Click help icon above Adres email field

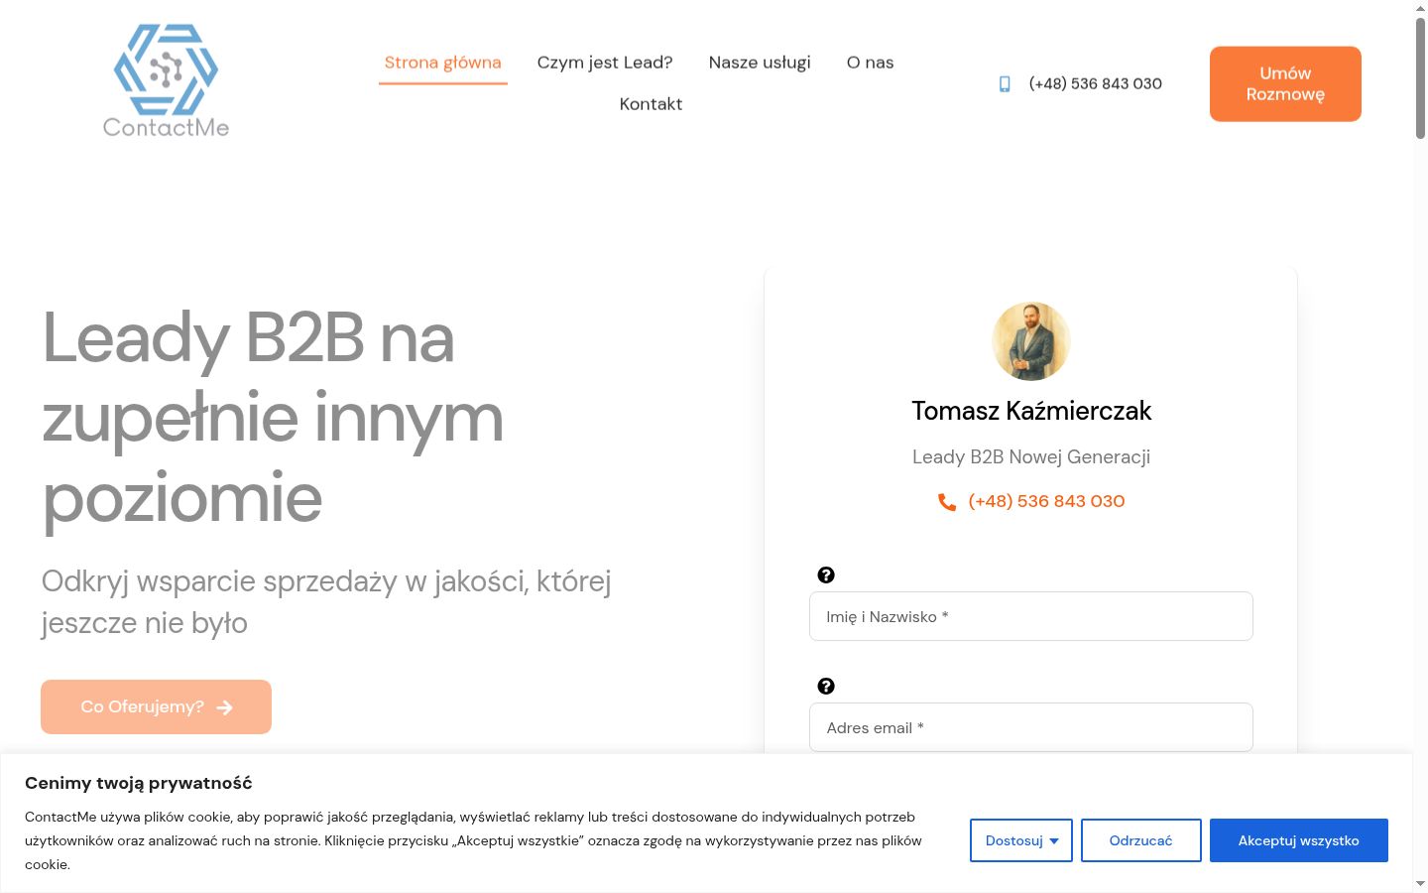[826, 687]
